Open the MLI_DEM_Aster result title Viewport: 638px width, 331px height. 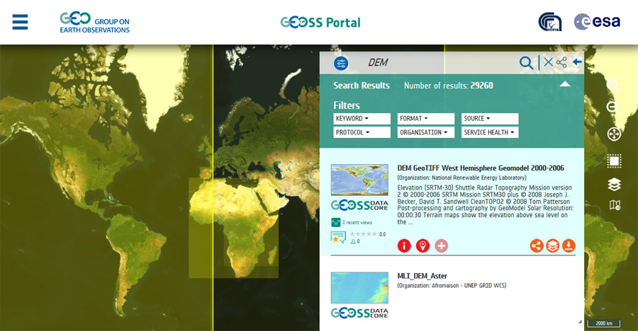(x=422, y=276)
